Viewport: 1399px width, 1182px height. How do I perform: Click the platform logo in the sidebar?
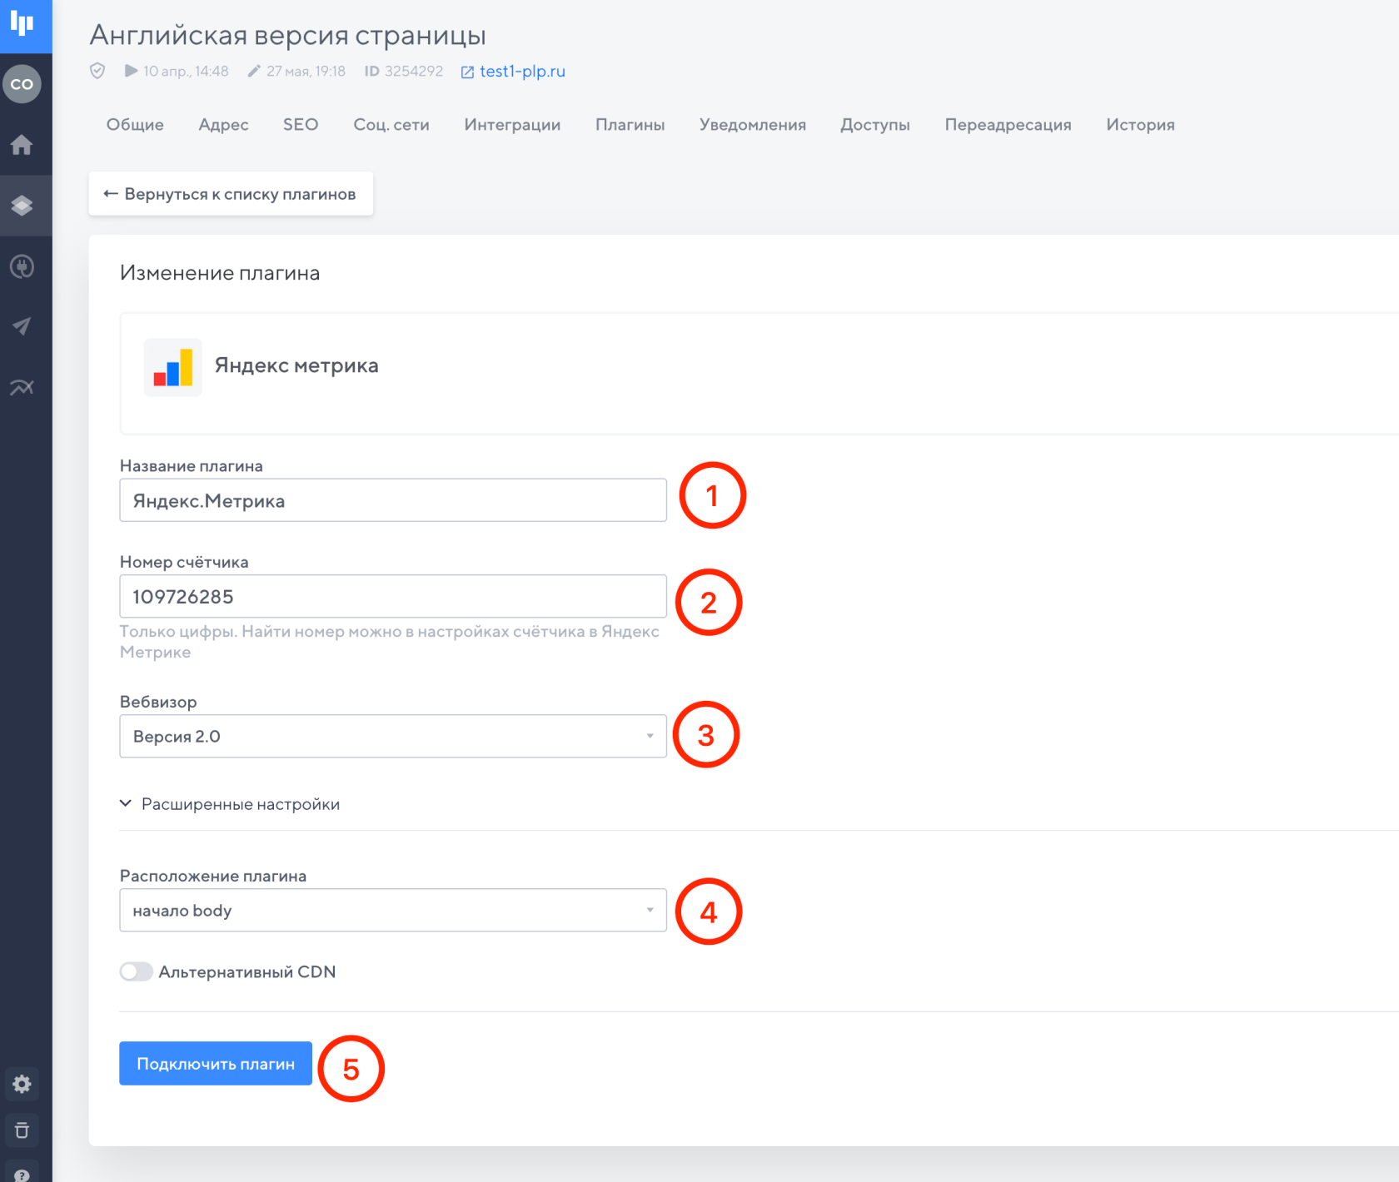[x=22, y=24]
